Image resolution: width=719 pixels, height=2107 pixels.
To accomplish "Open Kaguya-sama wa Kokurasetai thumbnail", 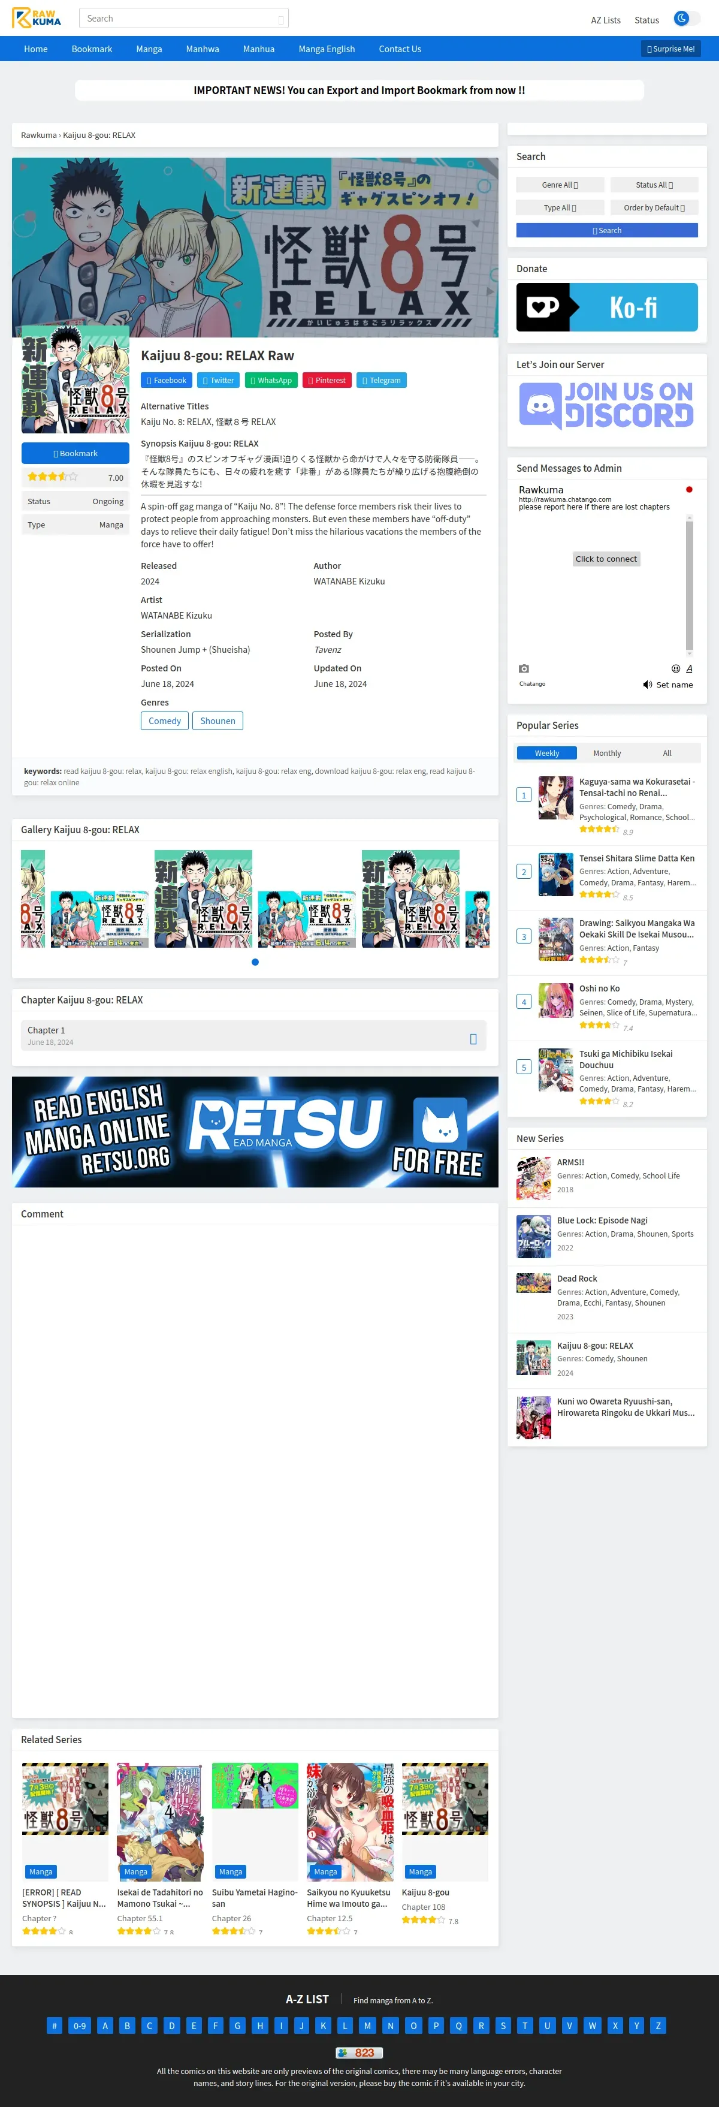I will tap(555, 798).
